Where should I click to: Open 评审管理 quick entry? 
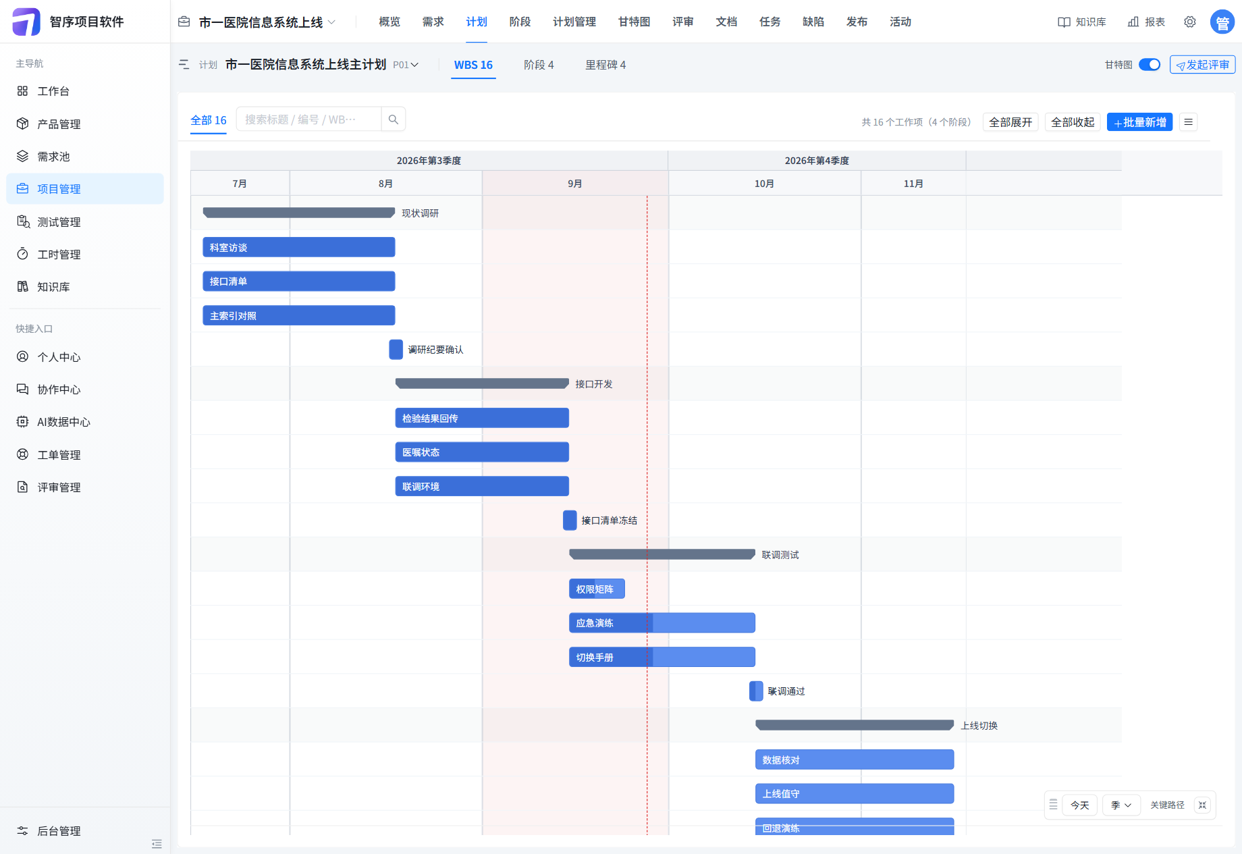(84, 487)
